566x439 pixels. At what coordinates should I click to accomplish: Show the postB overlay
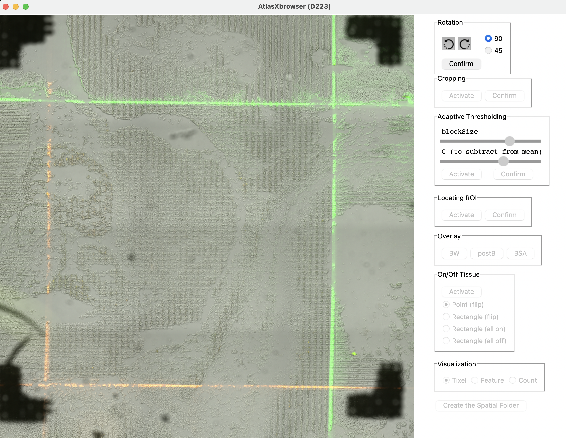(486, 253)
